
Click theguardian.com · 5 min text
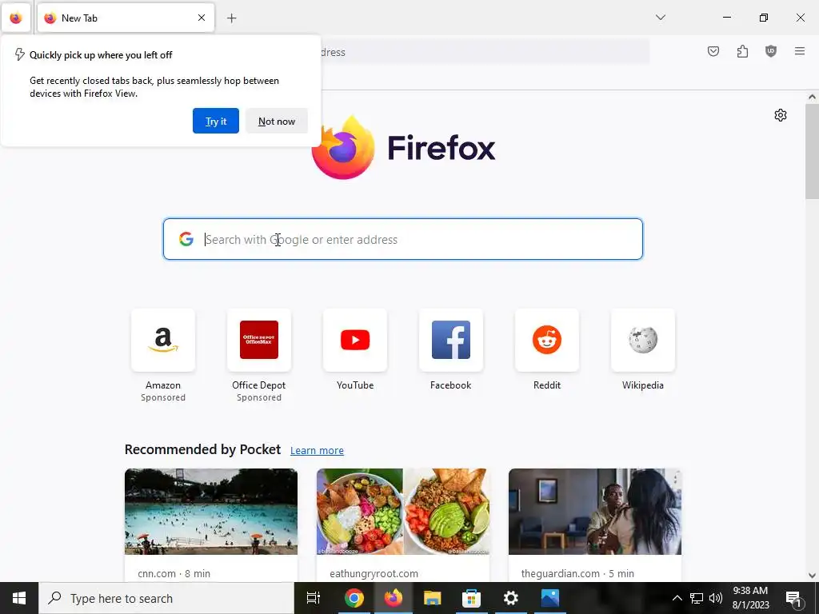click(577, 573)
